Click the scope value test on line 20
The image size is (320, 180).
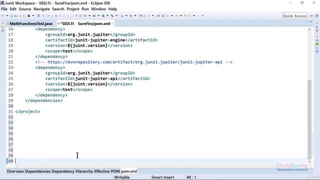[x=67, y=51]
